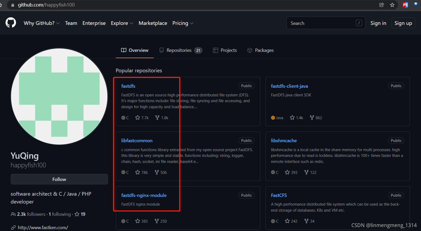Click the forks icon on FastCFS card
The width and height of the screenshot is (421, 231).
tap(306, 221)
